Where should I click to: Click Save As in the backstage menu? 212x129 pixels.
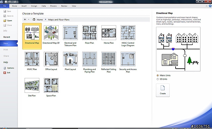click(x=8, y=16)
